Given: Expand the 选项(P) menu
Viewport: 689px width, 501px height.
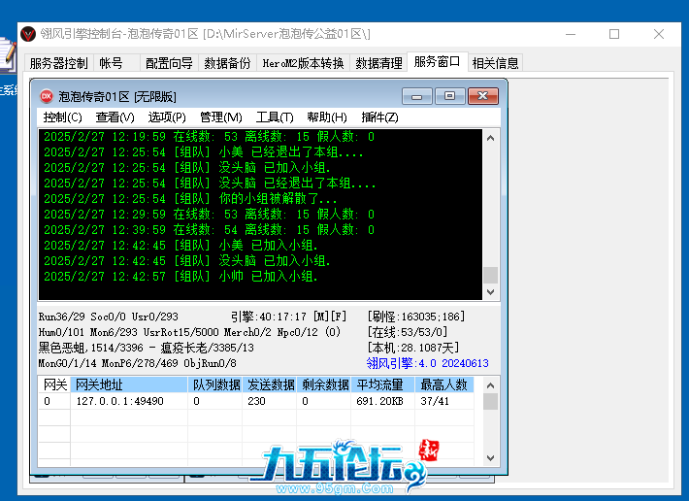Looking at the screenshot, I should click(x=167, y=117).
